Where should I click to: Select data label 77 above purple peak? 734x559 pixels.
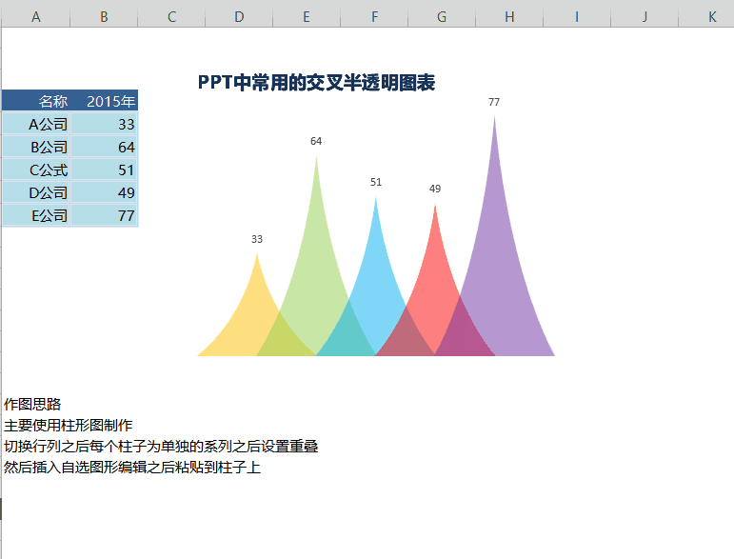494,103
